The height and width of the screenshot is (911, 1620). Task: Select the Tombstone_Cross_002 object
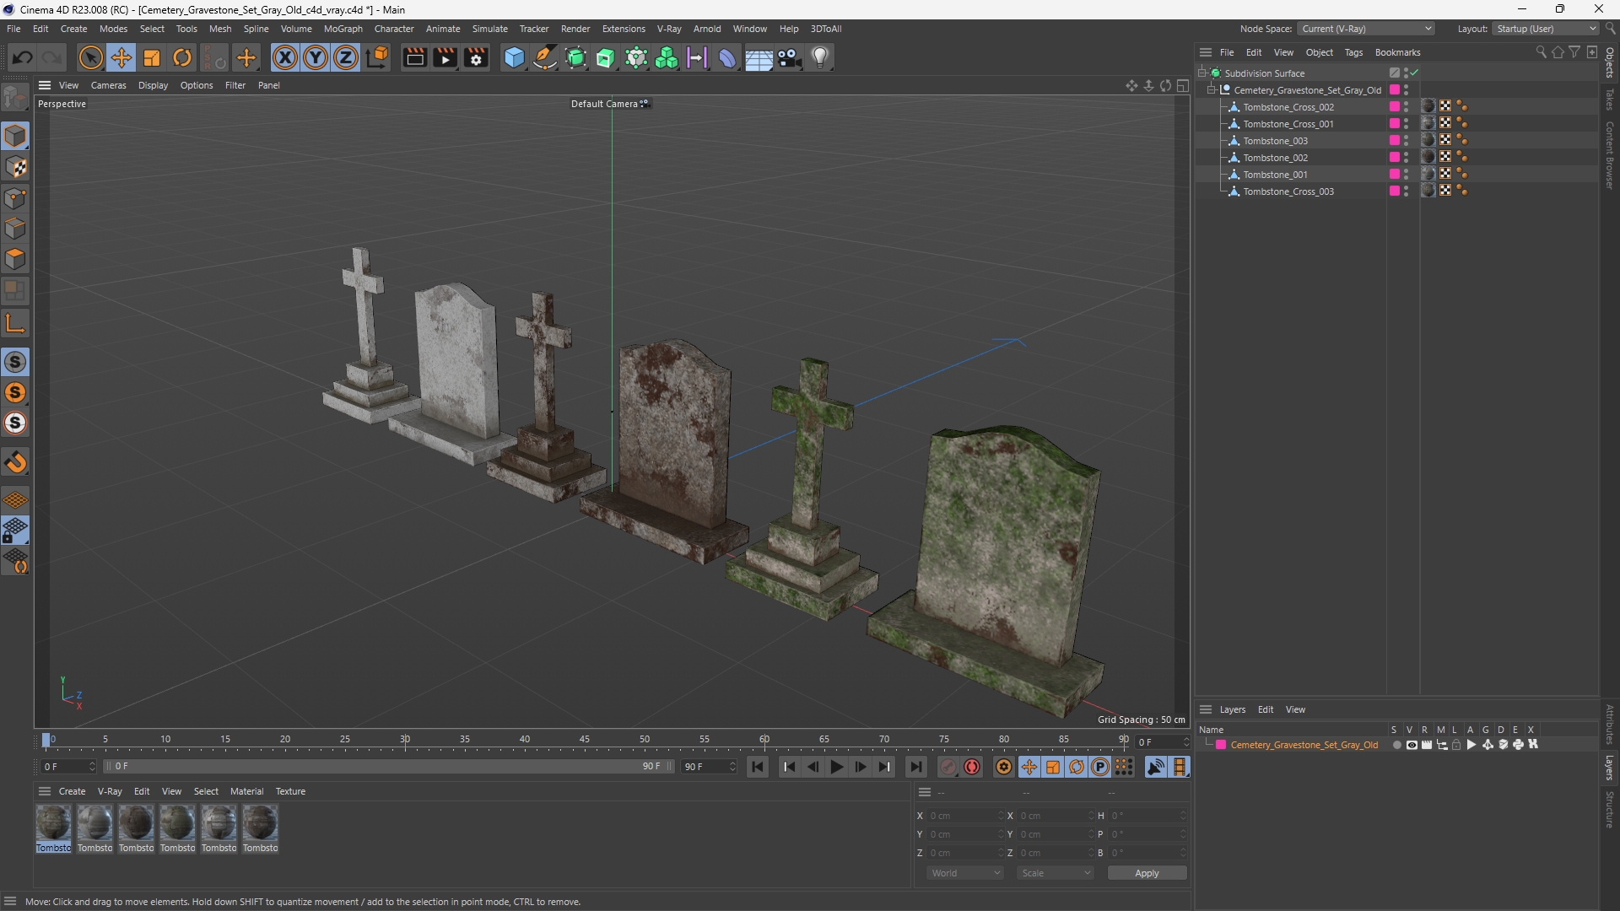(x=1288, y=107)
